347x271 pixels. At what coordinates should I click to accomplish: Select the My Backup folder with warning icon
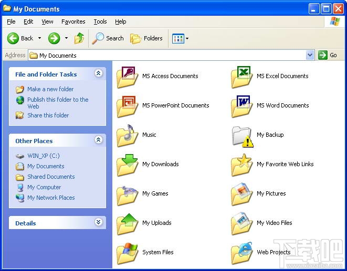point(241,135)
